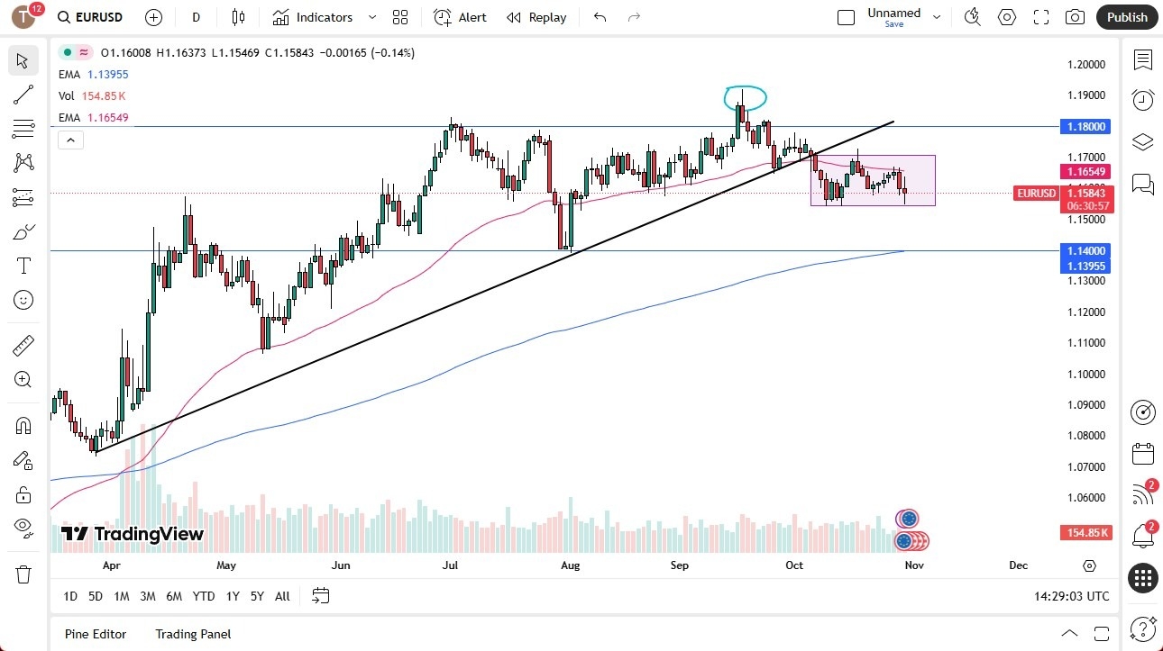Screen dimensions: 1163x651
Task: Activate the Measure ruler tool
Action: [x=23, y=345]
